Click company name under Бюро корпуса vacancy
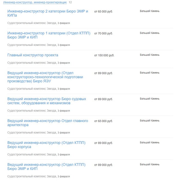Viewport: 191px width, 181px height. click(32, 155)
